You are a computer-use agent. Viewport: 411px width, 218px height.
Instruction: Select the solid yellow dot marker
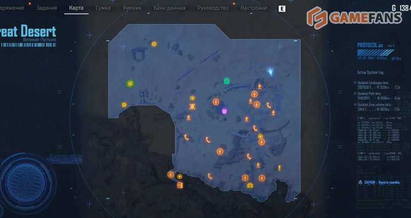pyautogui.click(x=260, y=136)
